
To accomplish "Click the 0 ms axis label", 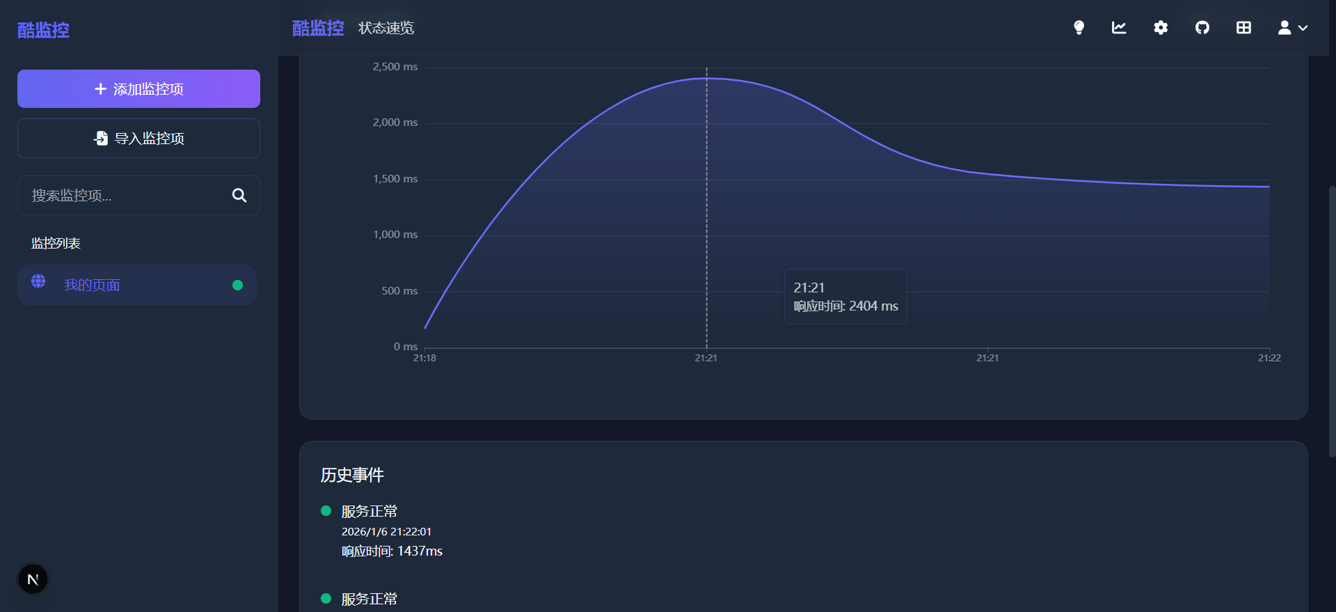I will pyautogui.click(x=406, y=347).
